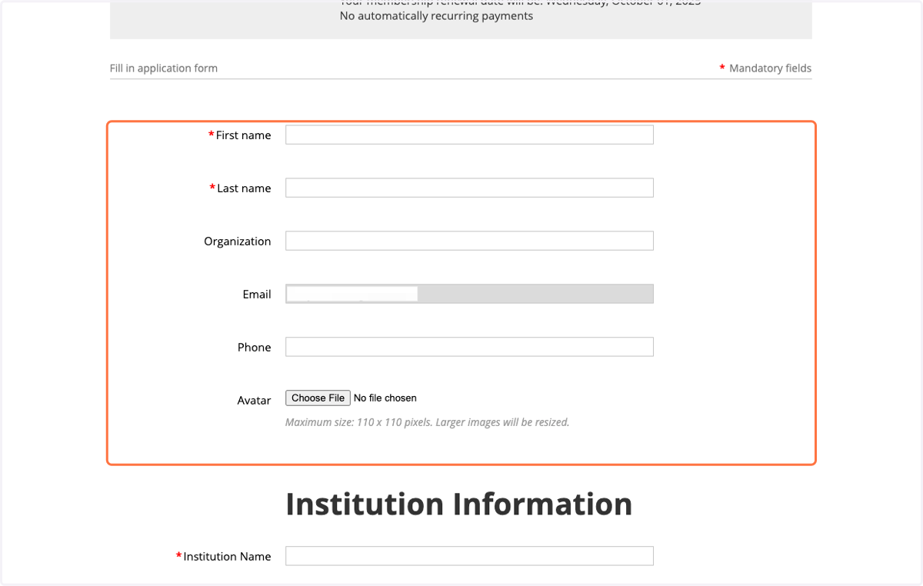Focus the Last name text box
Viewport: 923px width, 586px height.
pyautogui.click(x=469, y=188)
